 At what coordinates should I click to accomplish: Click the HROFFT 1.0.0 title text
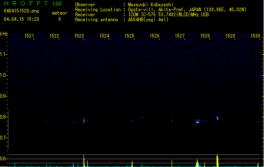click(33, 3)
